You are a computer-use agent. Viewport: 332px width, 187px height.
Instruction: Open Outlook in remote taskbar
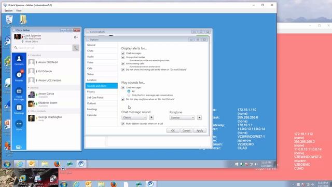coord(32,164)
